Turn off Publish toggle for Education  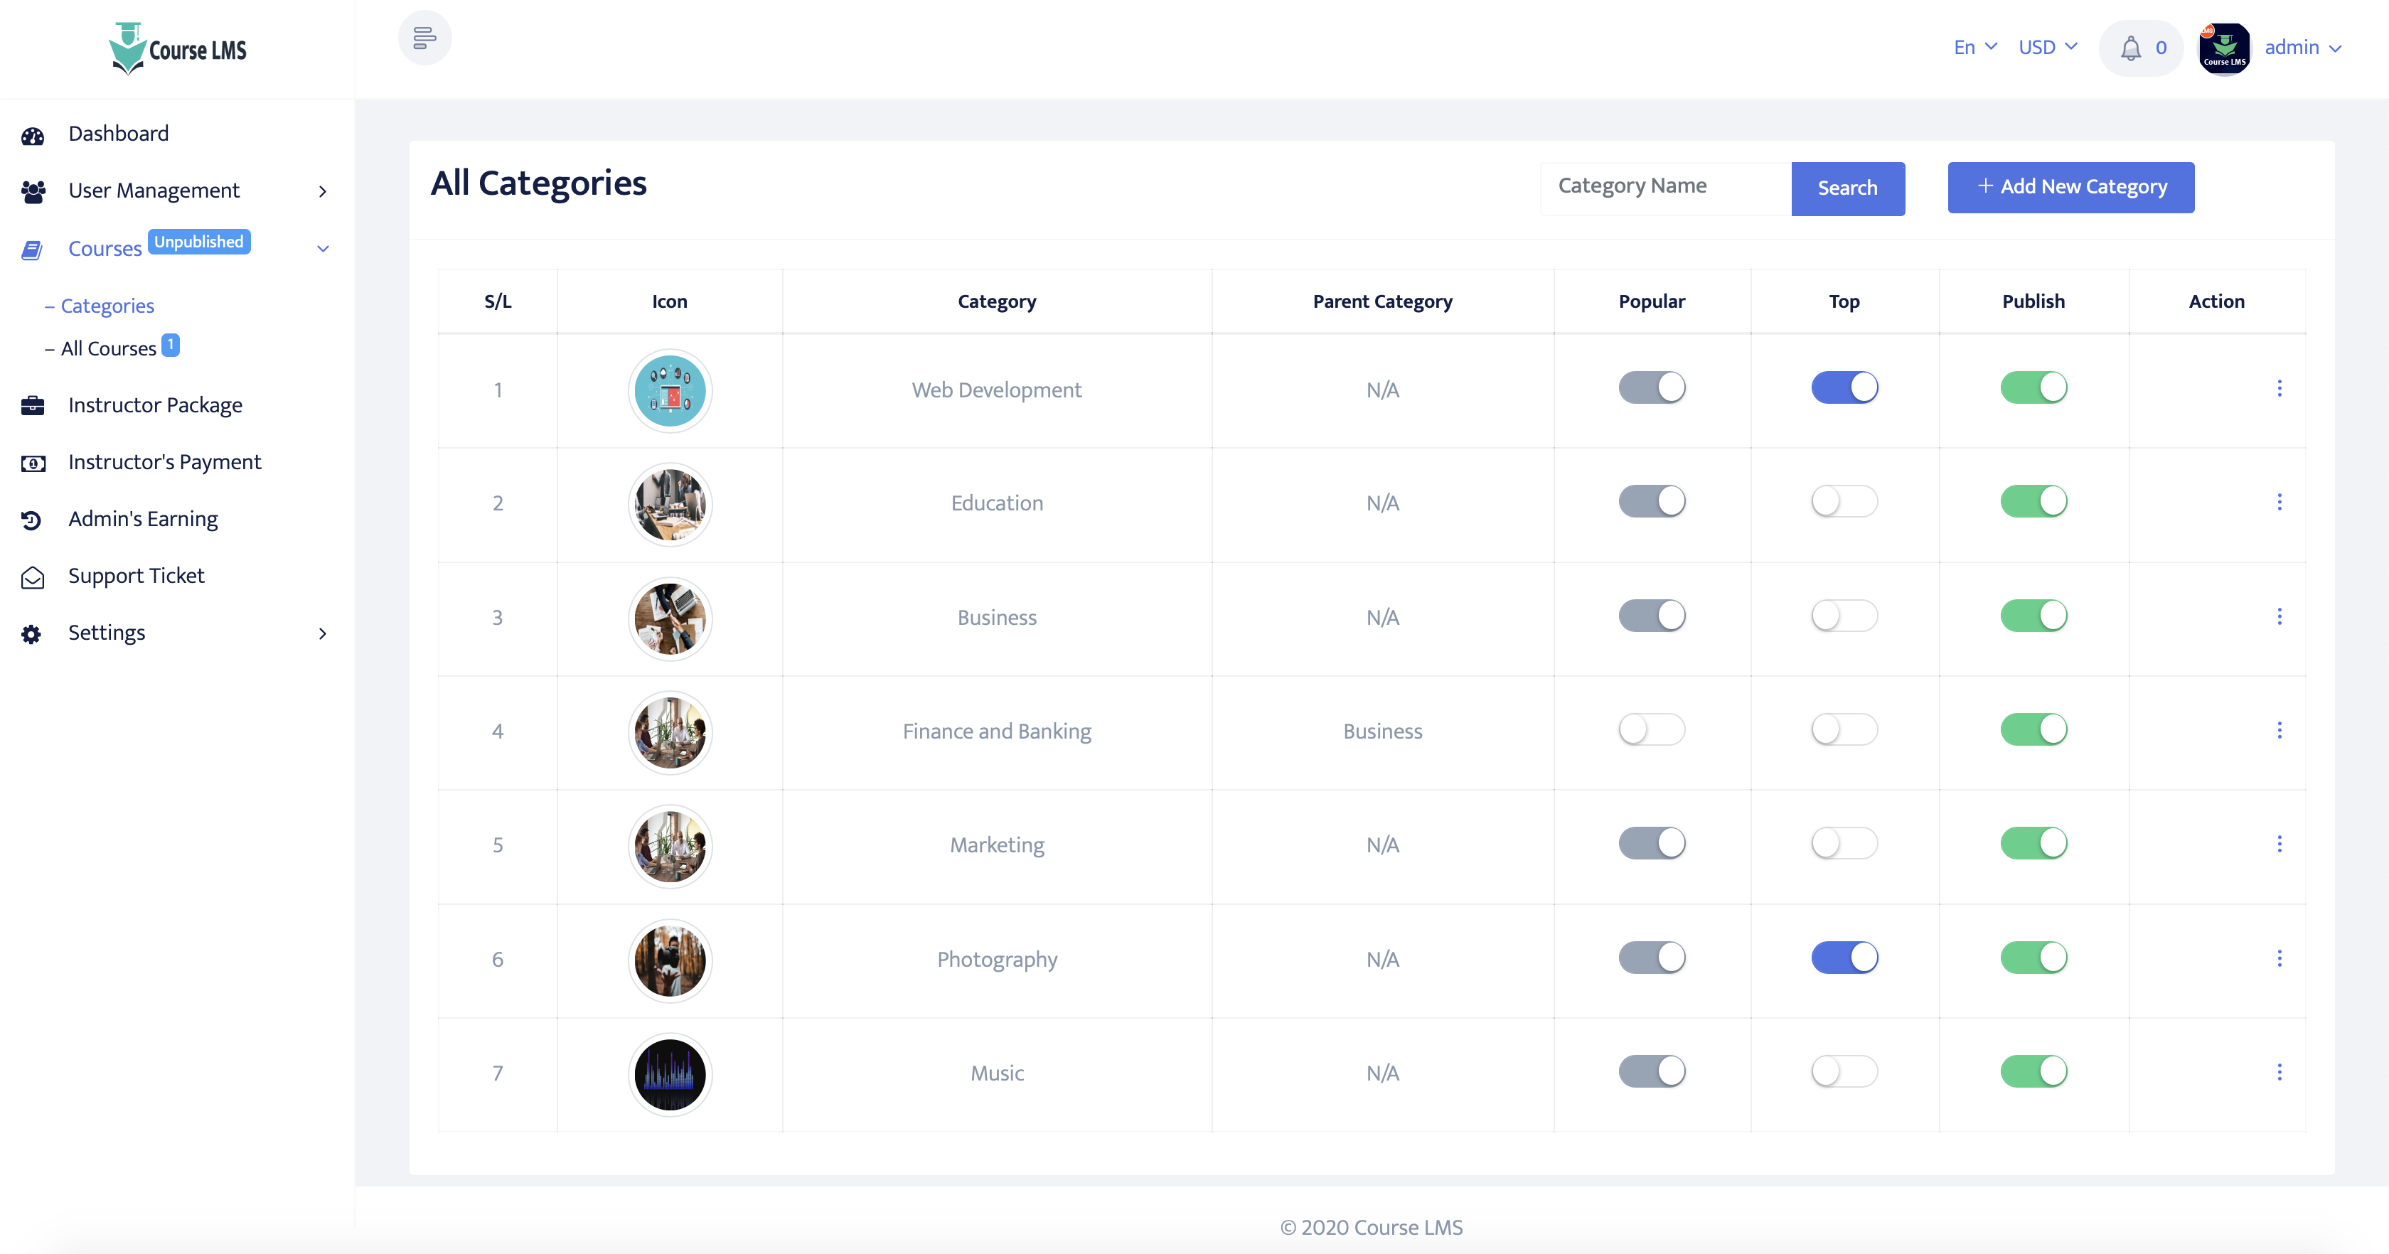pos(2033,502)
